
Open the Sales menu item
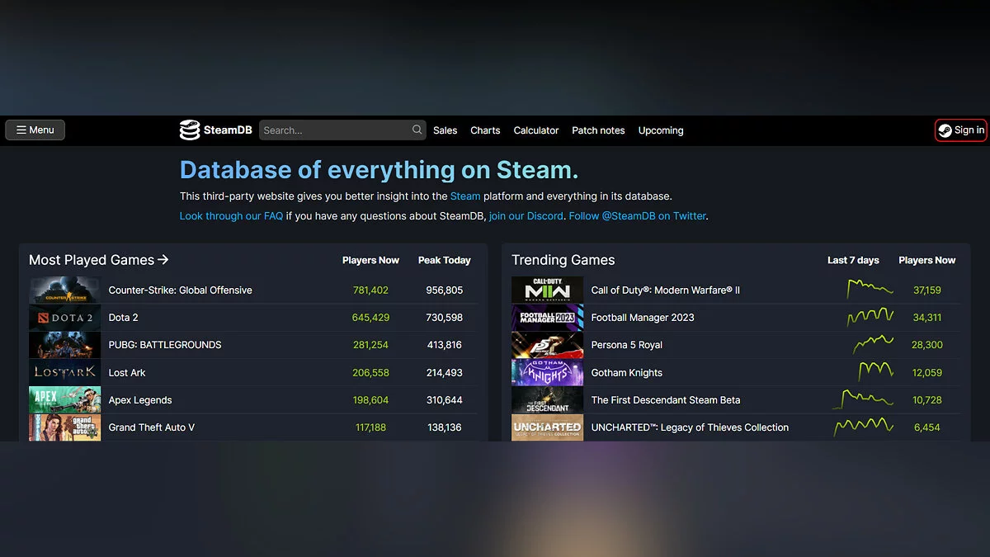pyautogui.click(x=445, y=130)
